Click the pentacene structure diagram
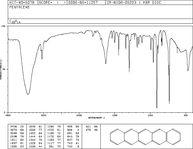 [x=145, y=137]
